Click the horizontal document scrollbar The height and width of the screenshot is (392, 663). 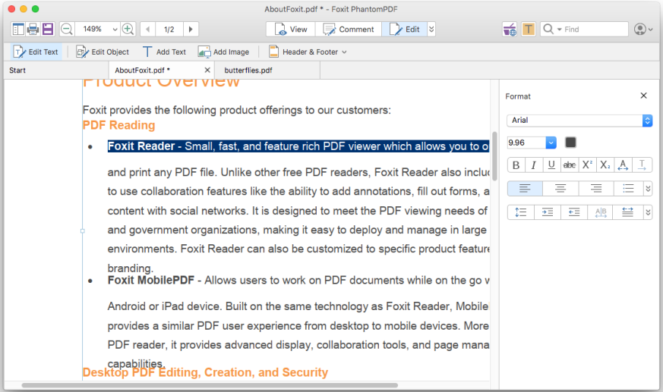coord(210,385)
